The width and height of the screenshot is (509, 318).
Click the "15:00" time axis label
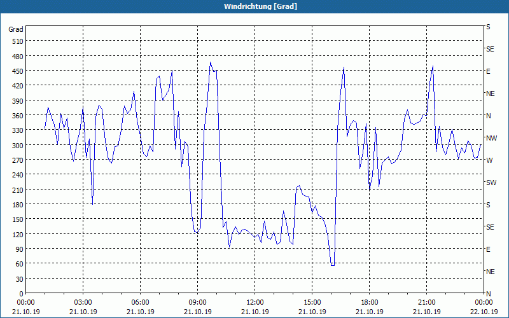pyautogui.click(x=312, y=303)
